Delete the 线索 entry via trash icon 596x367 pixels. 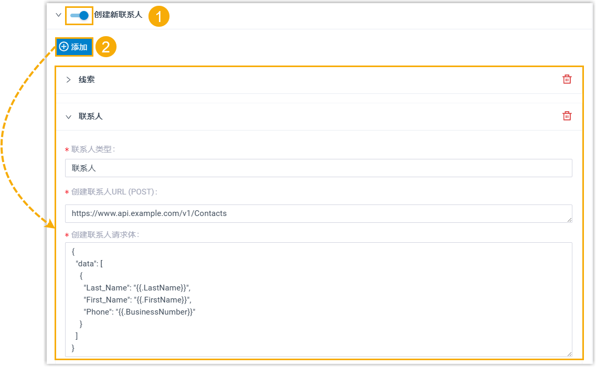point(567,79)
